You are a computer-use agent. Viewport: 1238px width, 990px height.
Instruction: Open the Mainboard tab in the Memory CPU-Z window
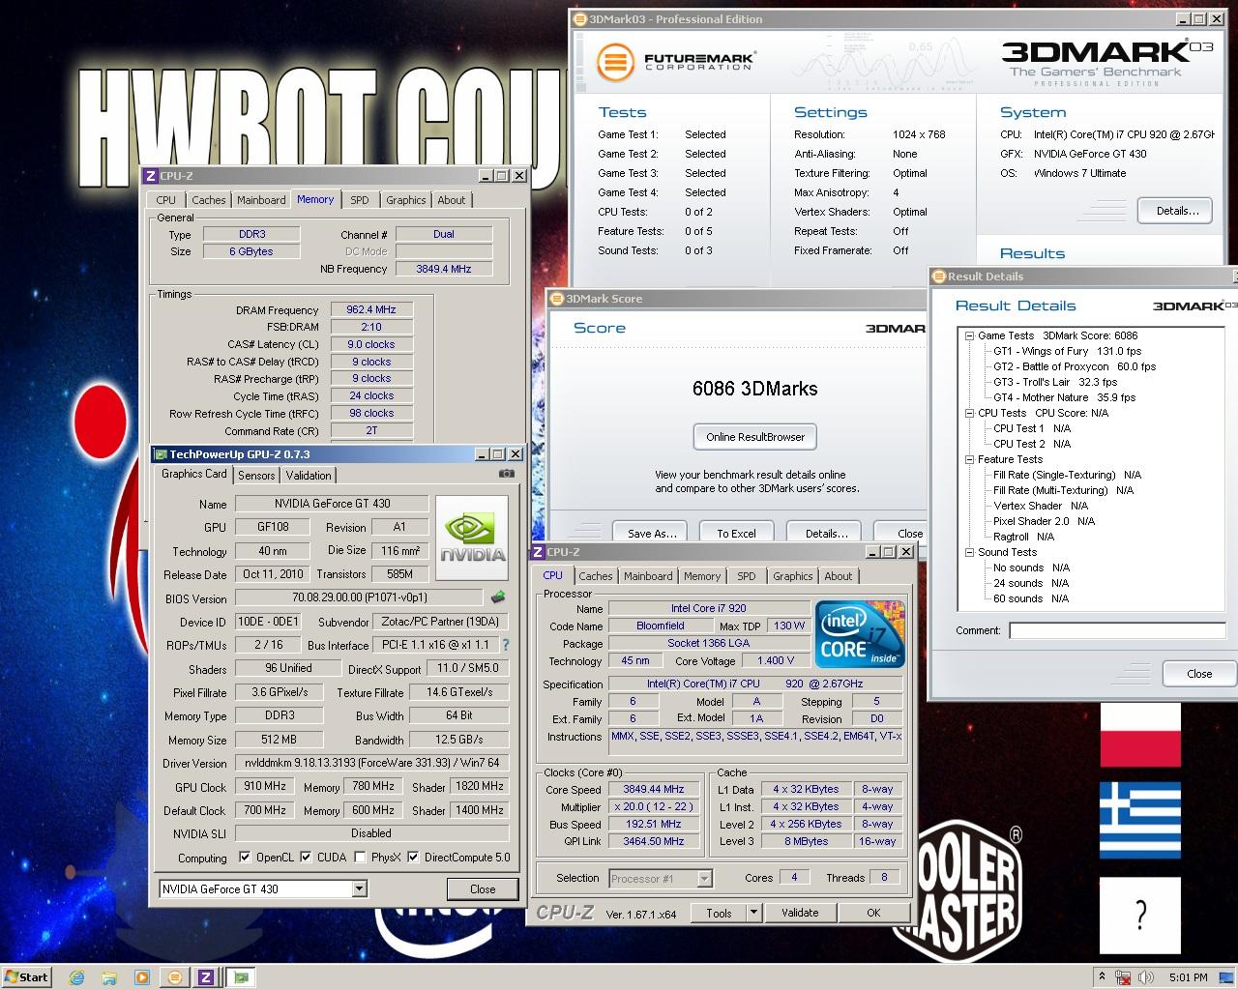click(x=261, y=200)
